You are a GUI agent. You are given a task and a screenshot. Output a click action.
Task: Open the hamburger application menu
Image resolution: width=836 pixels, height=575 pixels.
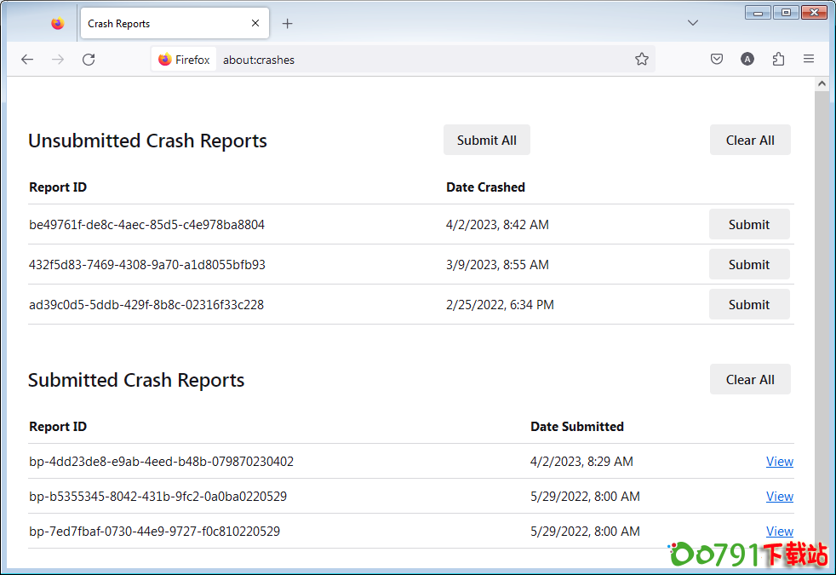pos(809,60)
